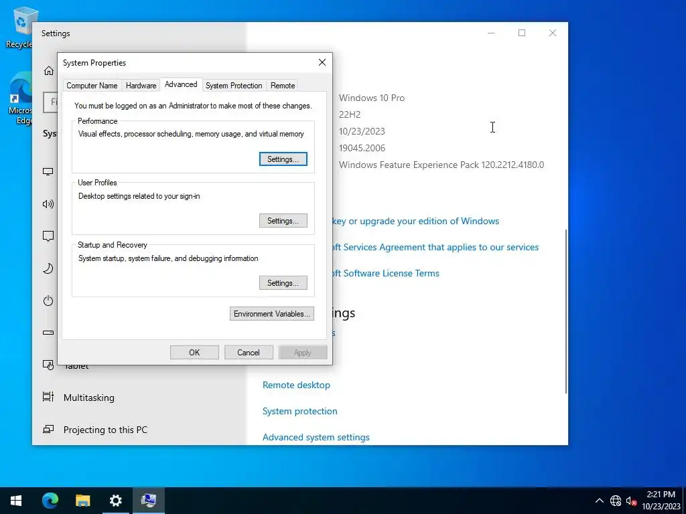Select Sound icon in Settings sidebar
The width and height of the screenshot is (686, 514).
(48, 203)
